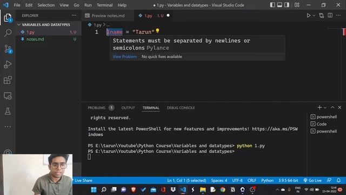Maximize the panel size with chevron
This screenshot has width=346, height=195.
[332, 107]
